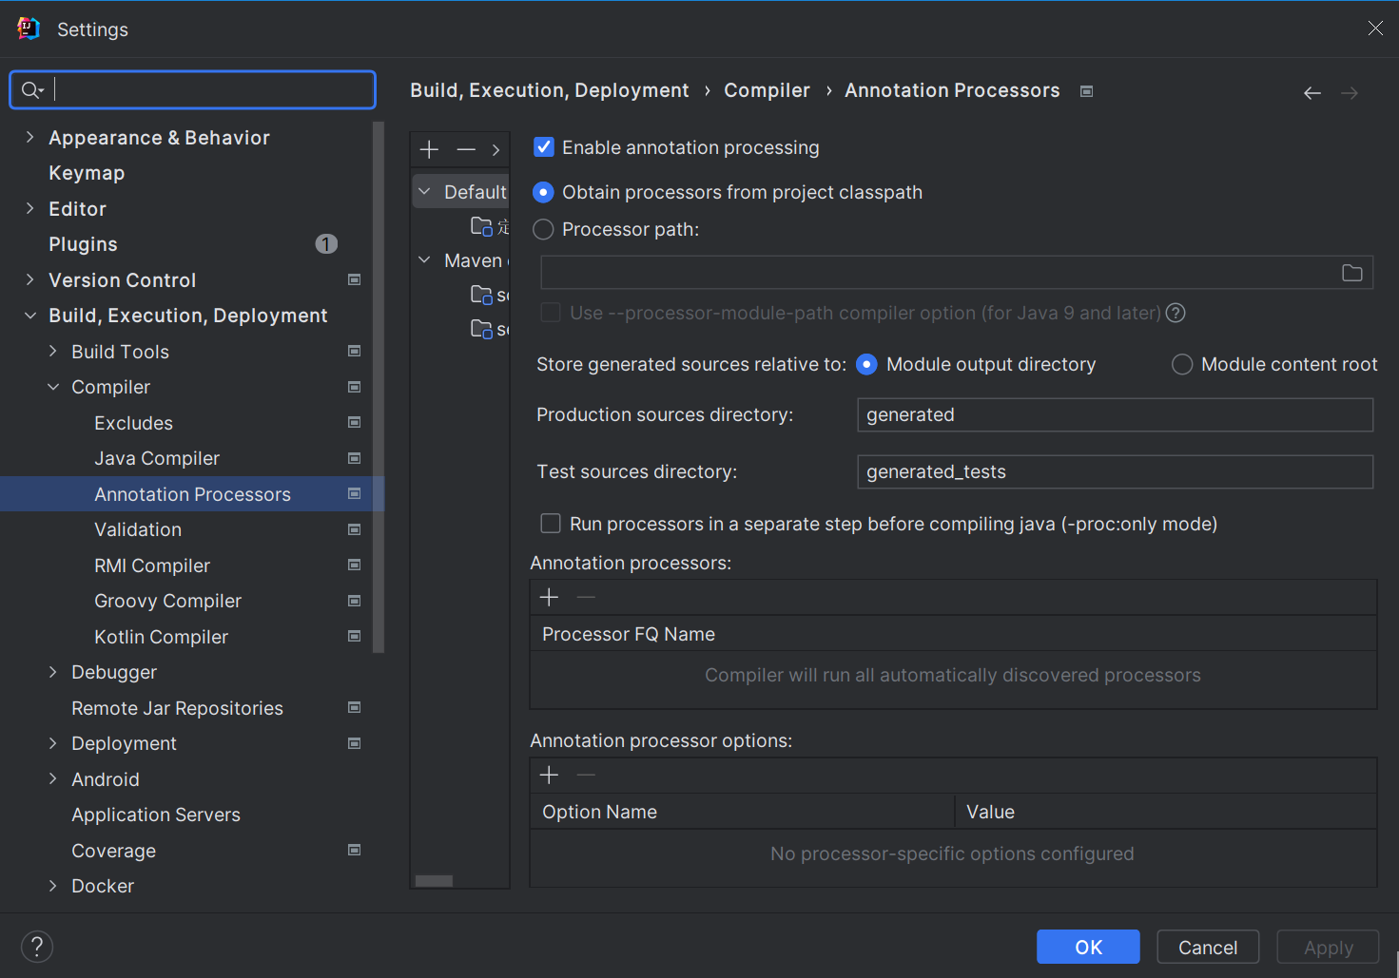The width and height of the screenshot is (1399, 978).
Task: Navigate back in settings history
Action: 1312,92
